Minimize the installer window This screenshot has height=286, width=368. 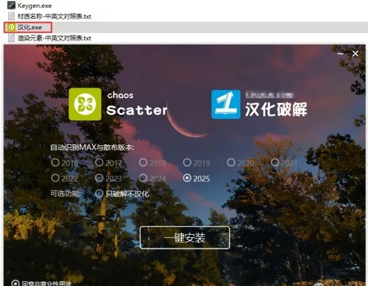pos(340,54)
